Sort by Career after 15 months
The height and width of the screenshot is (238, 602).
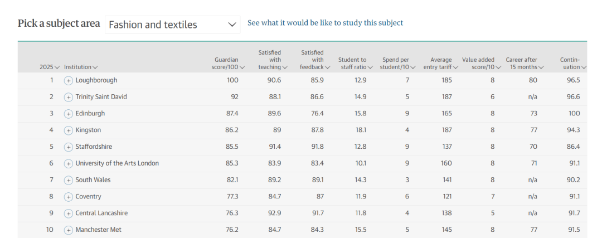(525, 64)
